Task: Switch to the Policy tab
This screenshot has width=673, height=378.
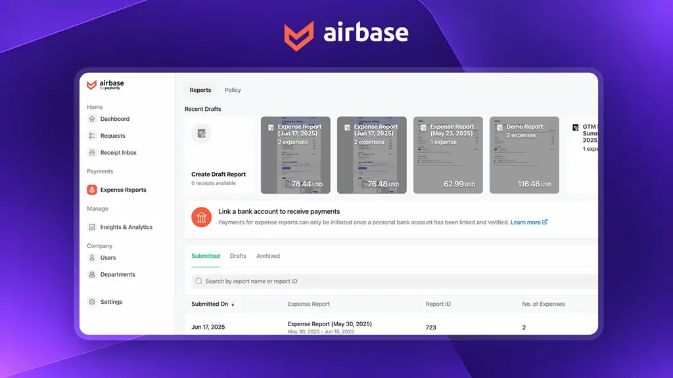Action: pos(233,90)
